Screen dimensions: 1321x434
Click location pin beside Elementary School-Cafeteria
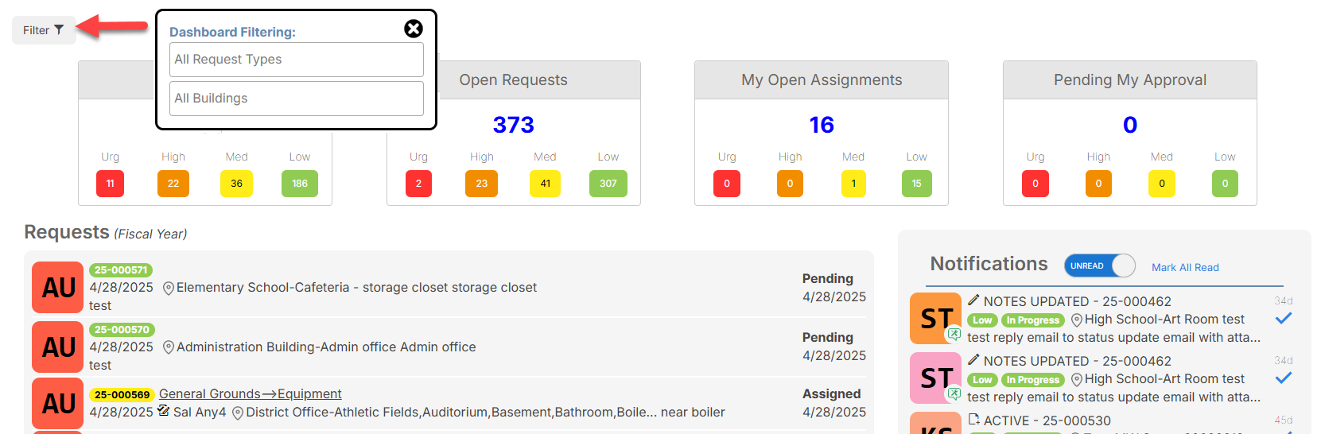pos(168,289)
